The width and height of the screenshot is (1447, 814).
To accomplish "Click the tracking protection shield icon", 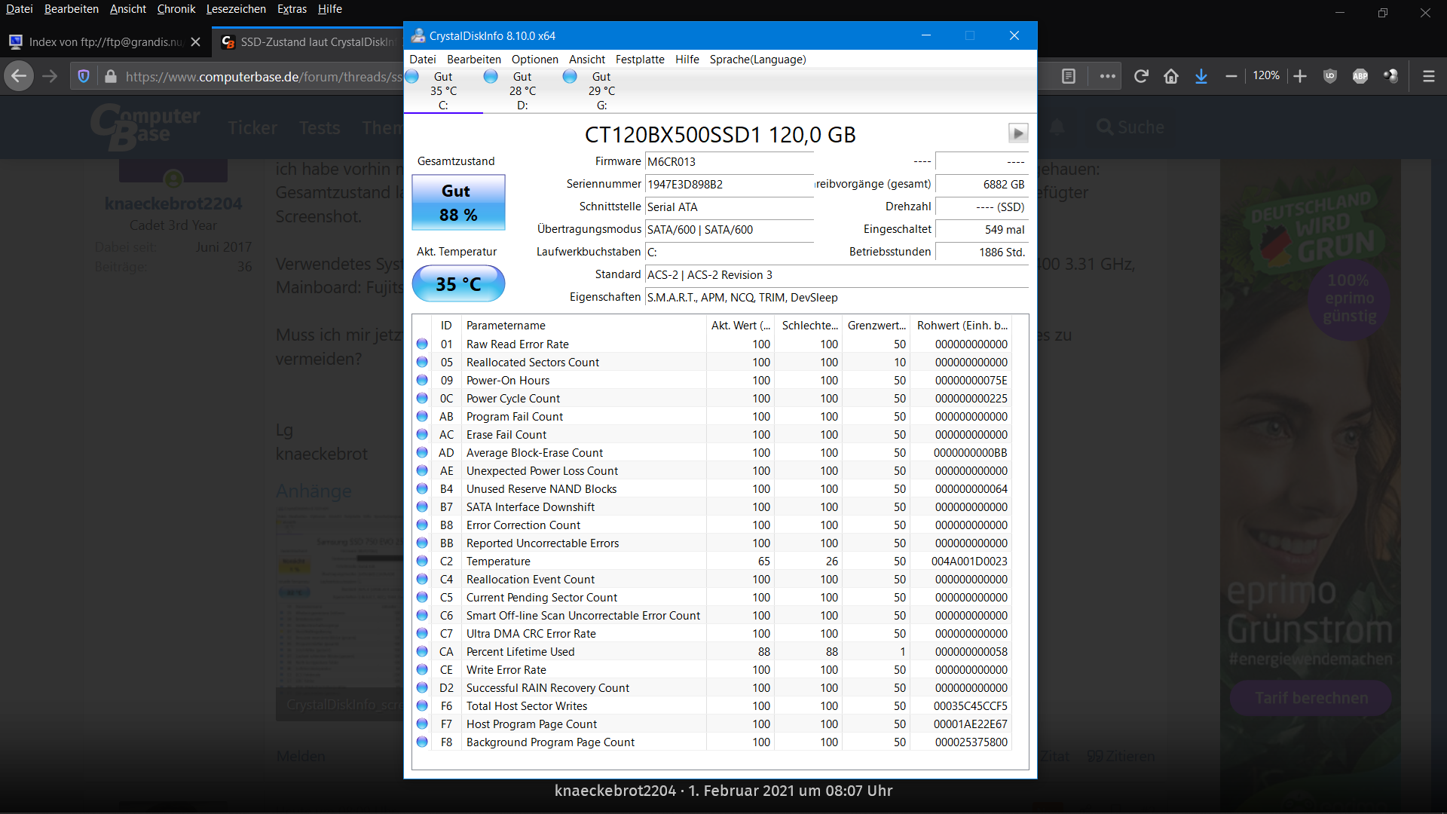I will coord(83,76).
